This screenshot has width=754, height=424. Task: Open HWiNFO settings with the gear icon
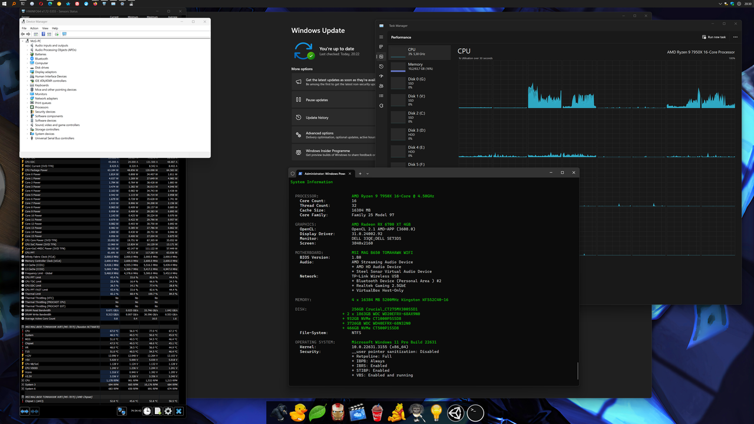coord(168,411)
